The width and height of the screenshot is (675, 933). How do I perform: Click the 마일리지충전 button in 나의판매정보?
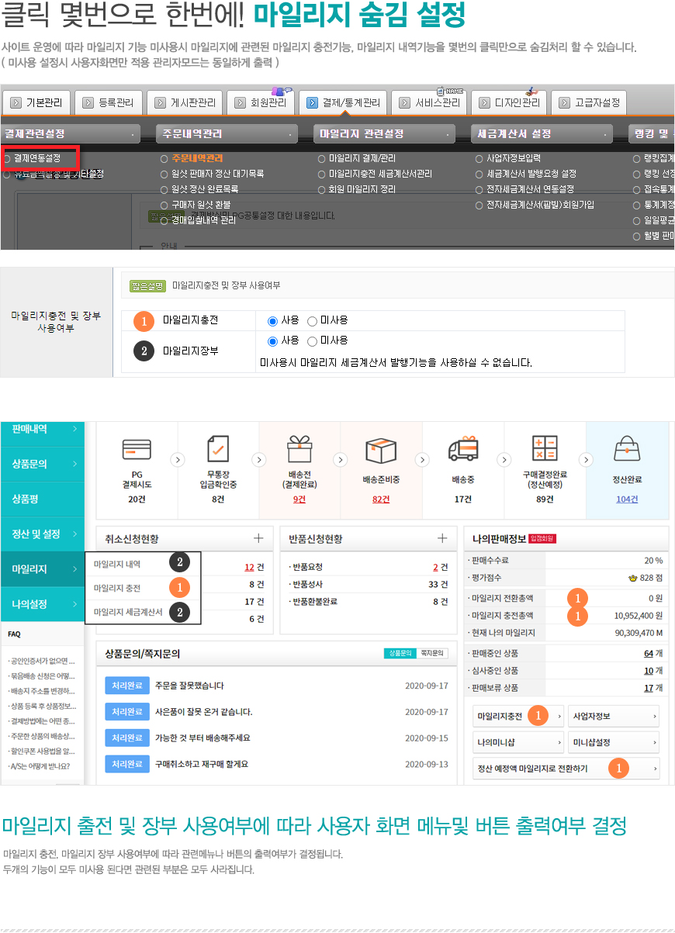pos(519,716)
